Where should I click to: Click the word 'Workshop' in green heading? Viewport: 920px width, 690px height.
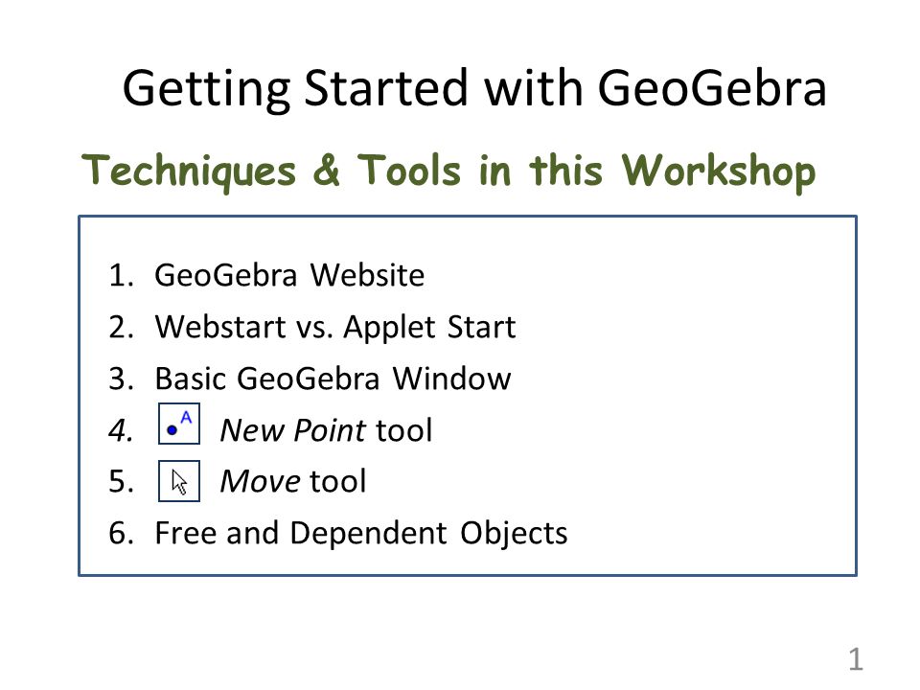(x=719, y=172)
